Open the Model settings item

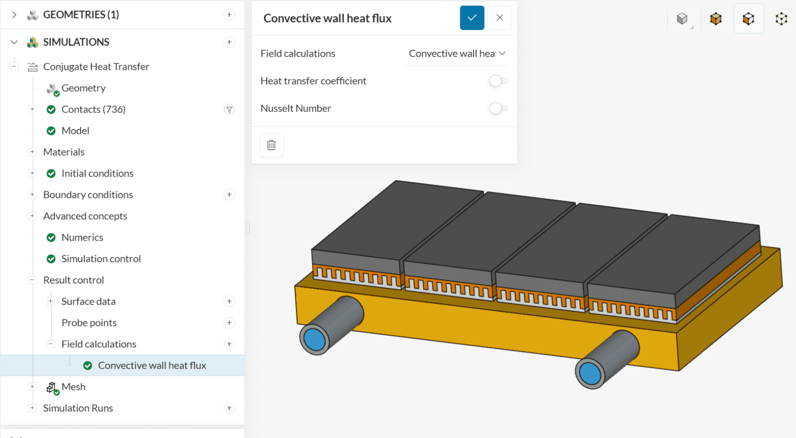point(75,131)
